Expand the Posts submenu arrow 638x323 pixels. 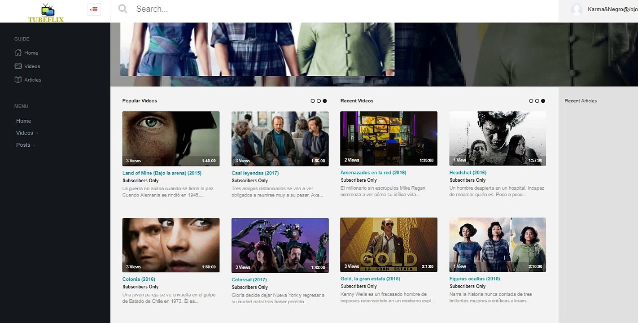[x=34, y=145]
